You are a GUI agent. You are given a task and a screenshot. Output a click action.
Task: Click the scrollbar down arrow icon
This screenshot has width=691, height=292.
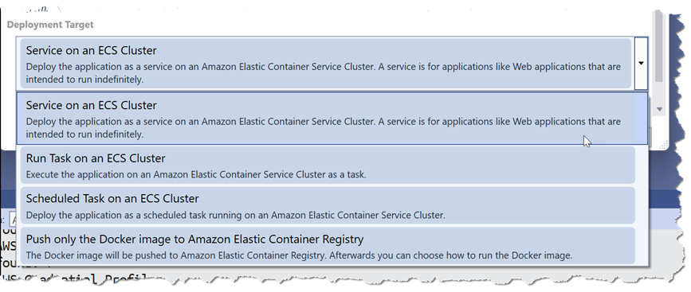pyautogui.click(x=659, y=109)
